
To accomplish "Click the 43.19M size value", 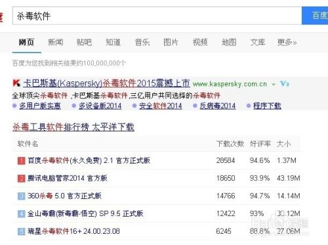I will tap(289, 178).
